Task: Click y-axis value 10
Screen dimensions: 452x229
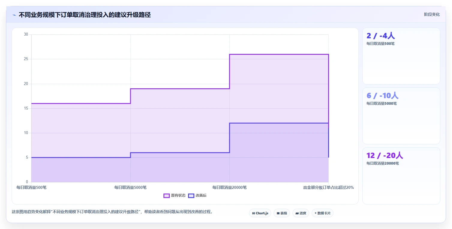Action: coord(26,133)
